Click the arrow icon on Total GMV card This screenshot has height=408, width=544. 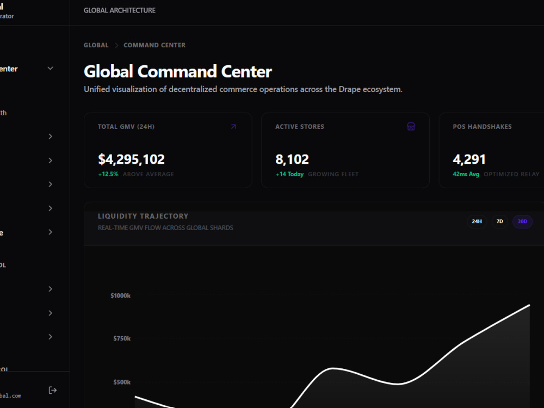(x=233, y=127)
